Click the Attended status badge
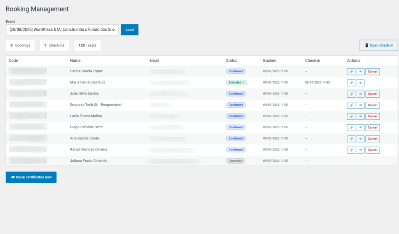 (x=237, y=82)
